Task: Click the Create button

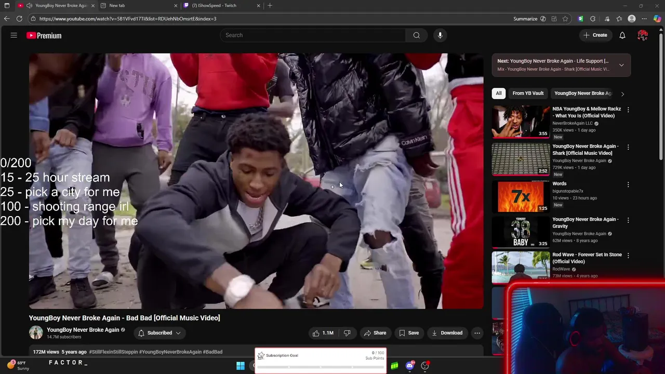Action: point(595,35)
